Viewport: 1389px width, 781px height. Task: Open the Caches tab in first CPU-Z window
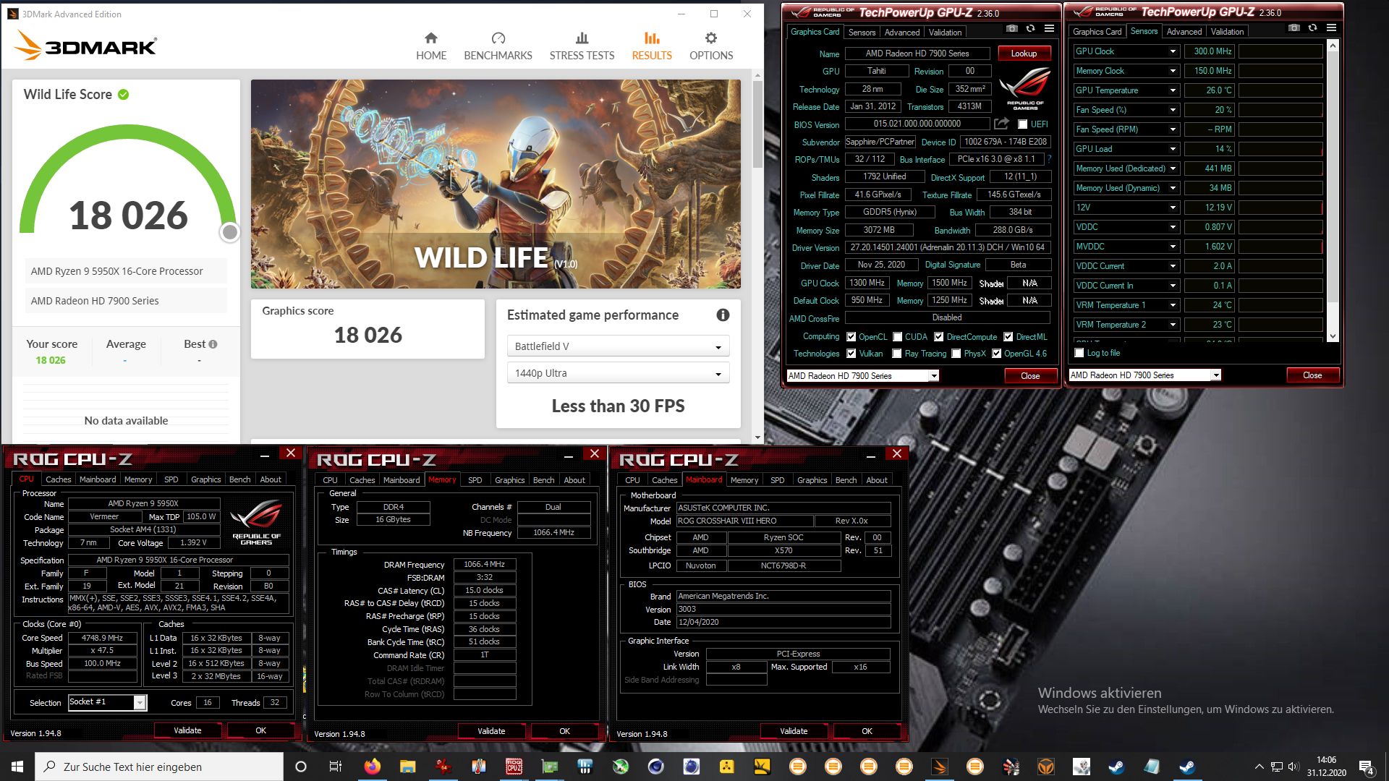tap(58, 479)
